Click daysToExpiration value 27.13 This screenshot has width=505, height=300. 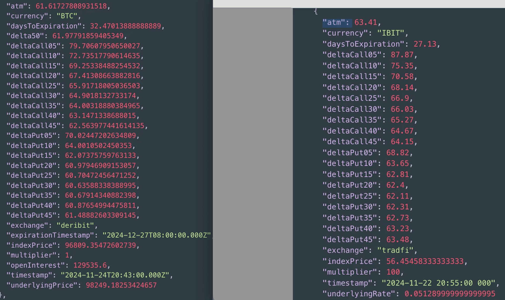pyautogui.click(x=425, y=44)
